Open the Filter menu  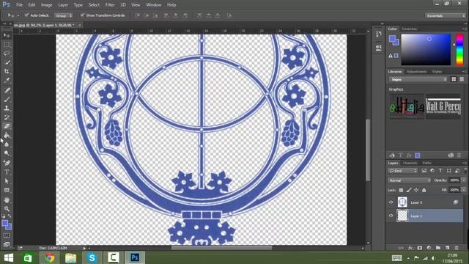point(110,5)
